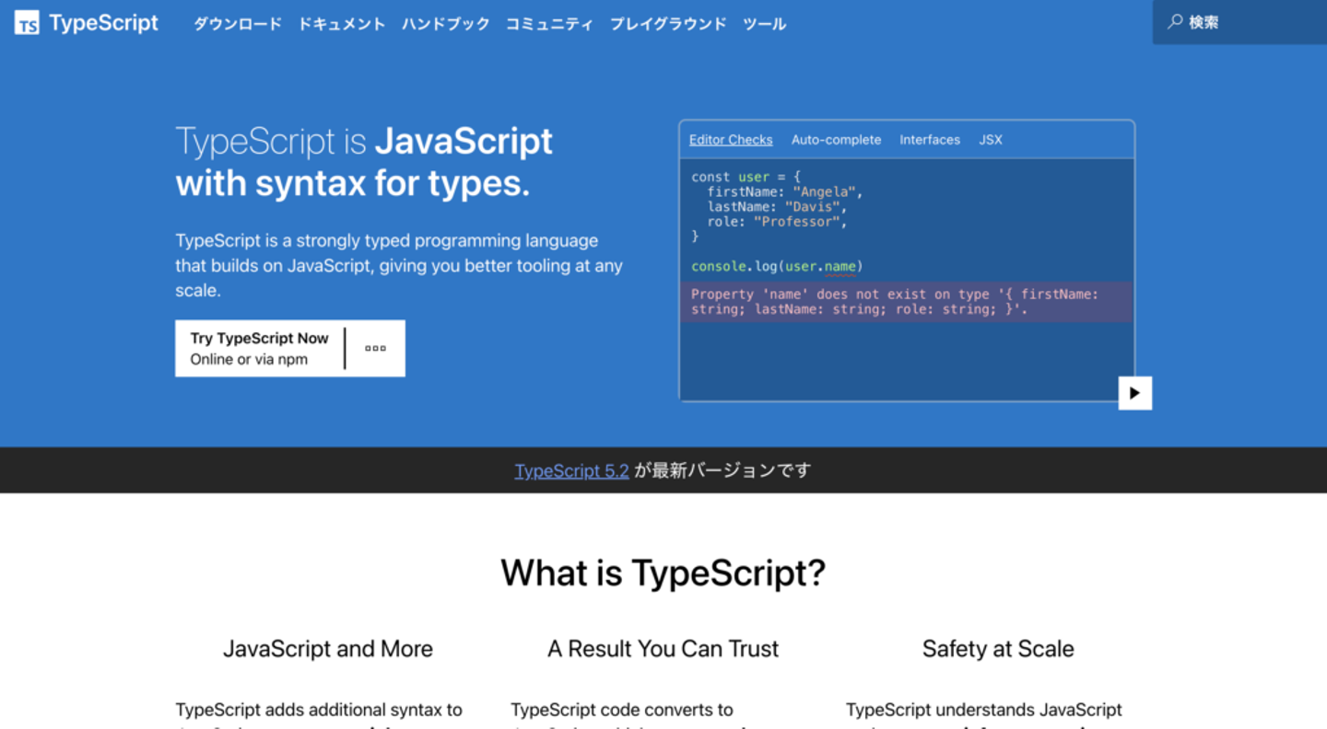Click the Try TypeScript Now button

[260, 349]
